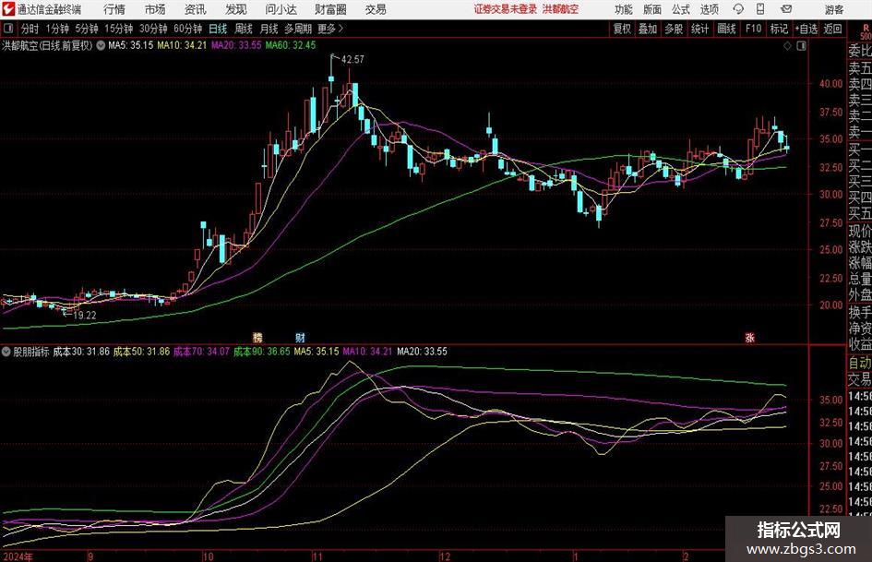Click the 标记 mark button
This screenshot has height=562, width=872.
click(779, 29)
